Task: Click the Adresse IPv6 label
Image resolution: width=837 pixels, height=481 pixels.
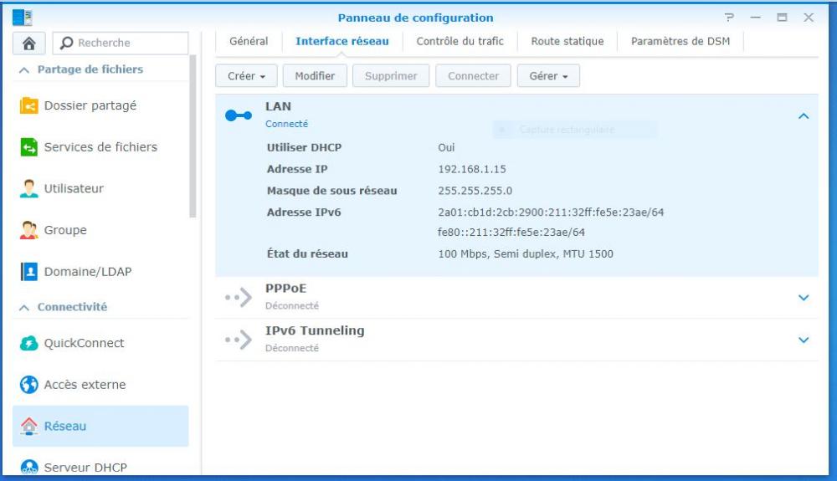Action: tap(304, 212)
